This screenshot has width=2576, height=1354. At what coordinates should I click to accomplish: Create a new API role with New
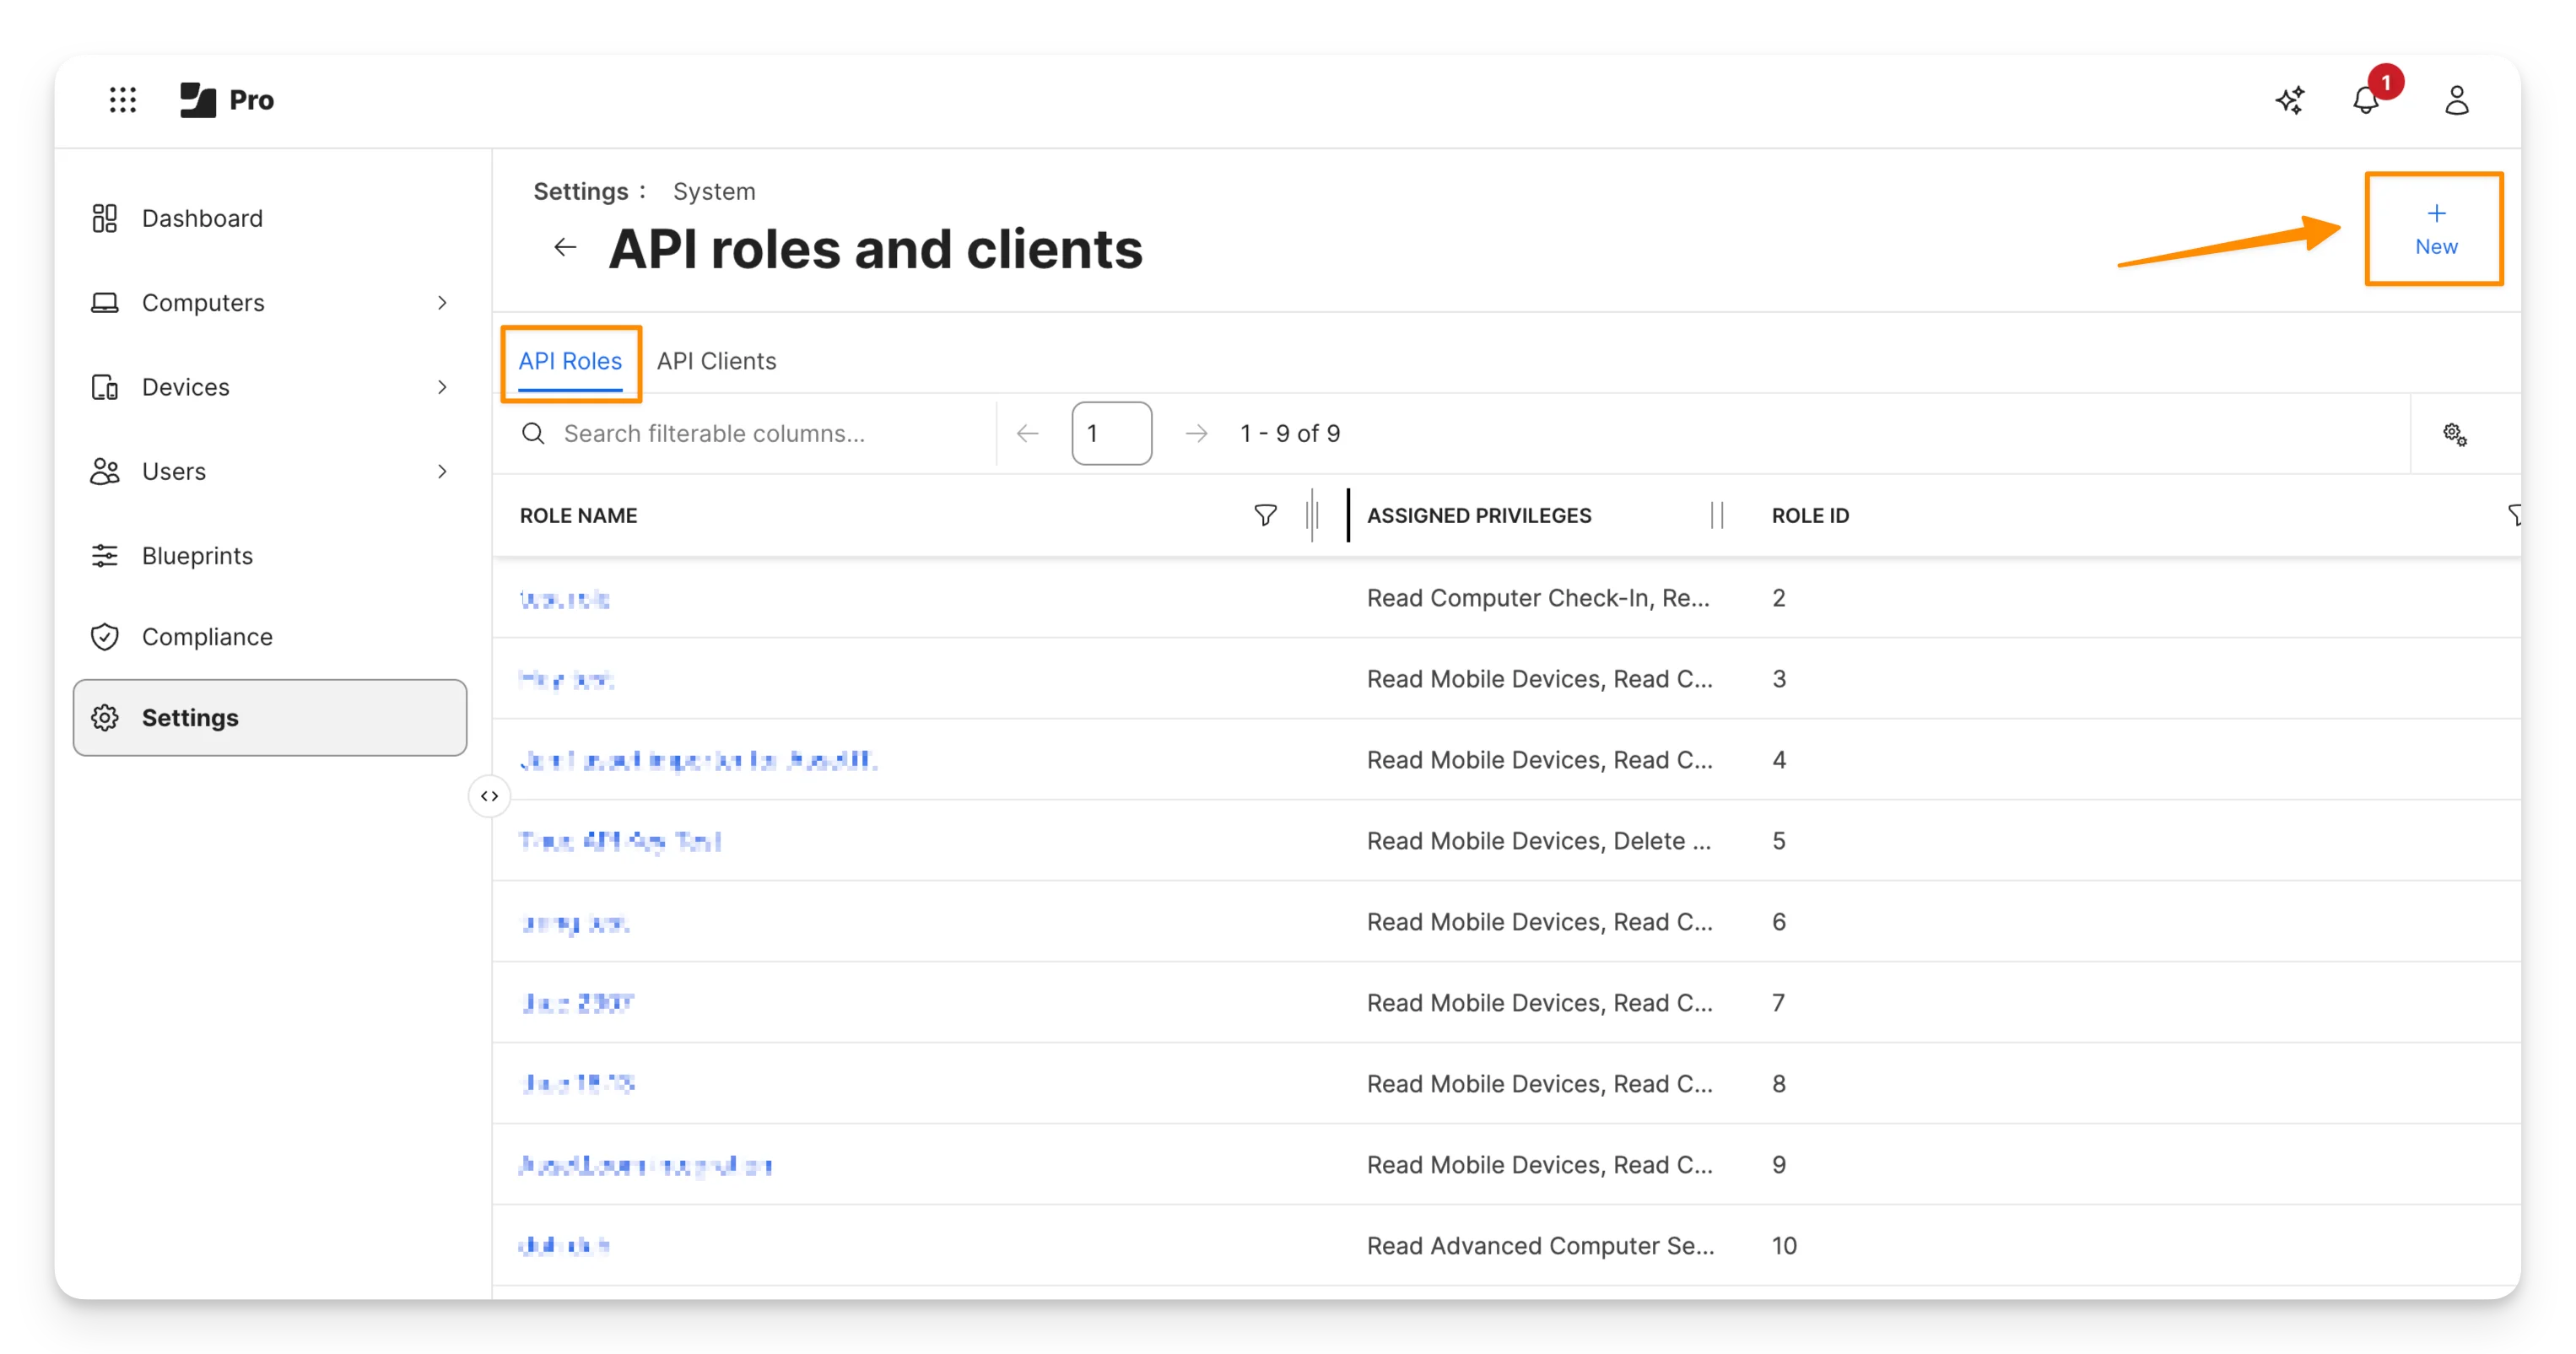pyautogui.click(x=2435, y=229)
